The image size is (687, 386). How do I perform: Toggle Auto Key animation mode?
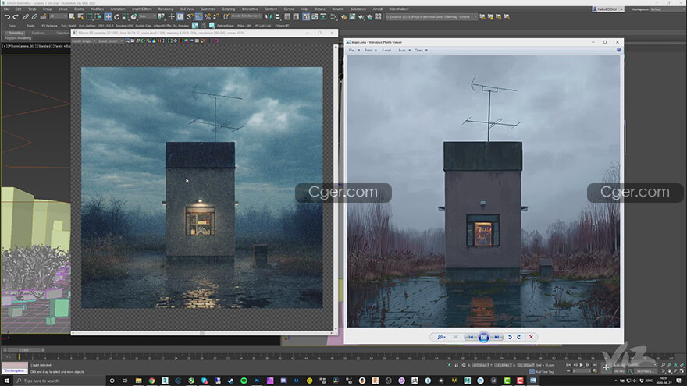(619, 365)
